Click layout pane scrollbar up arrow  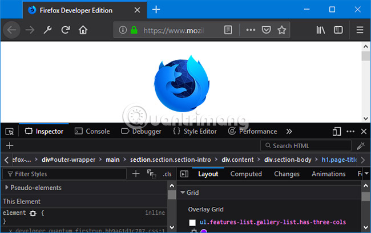coord(366,186)
